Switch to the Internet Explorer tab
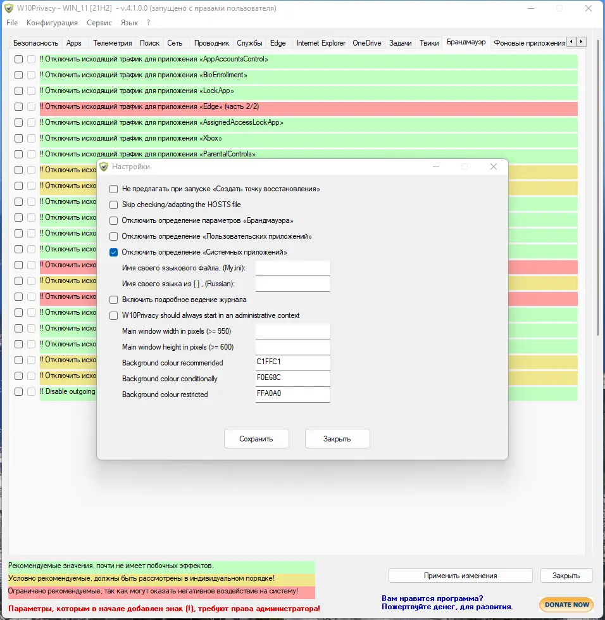 point(321,43)
